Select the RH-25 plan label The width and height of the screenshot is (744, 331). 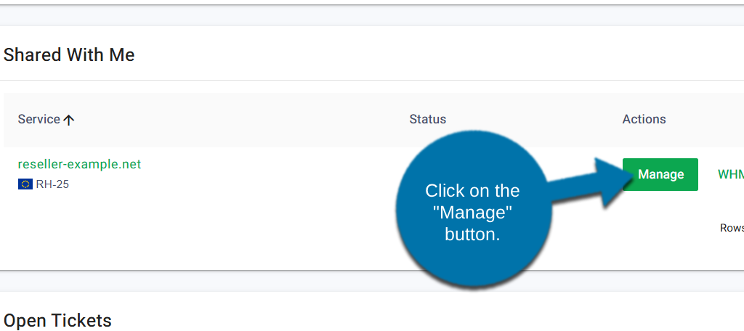(x=52, y=184)
